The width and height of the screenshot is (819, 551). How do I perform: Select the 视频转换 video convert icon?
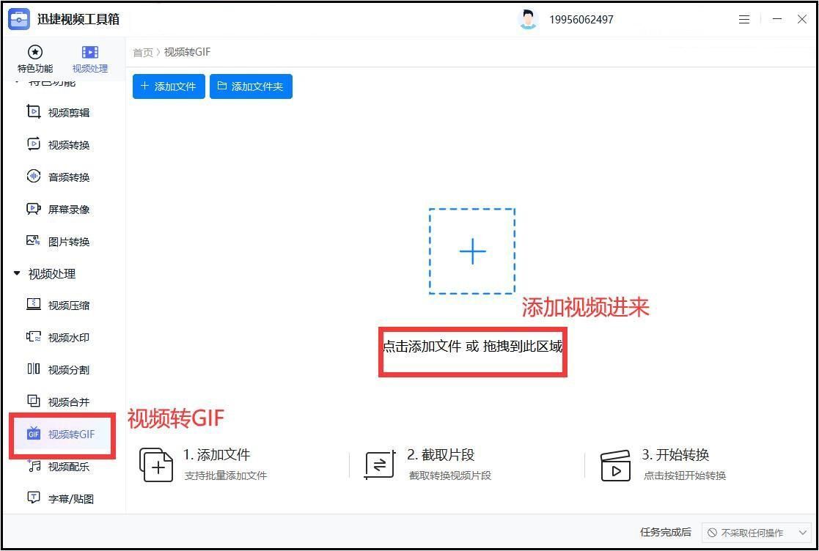click(34, 144)
